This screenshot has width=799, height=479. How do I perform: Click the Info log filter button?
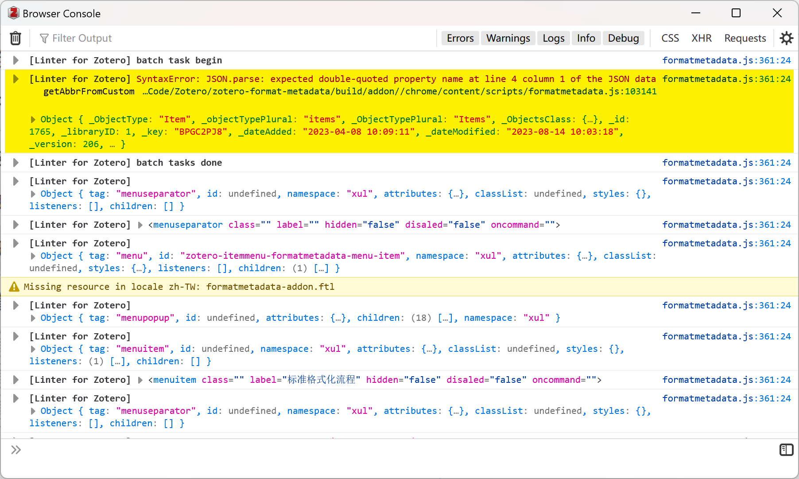pos(586,38)
